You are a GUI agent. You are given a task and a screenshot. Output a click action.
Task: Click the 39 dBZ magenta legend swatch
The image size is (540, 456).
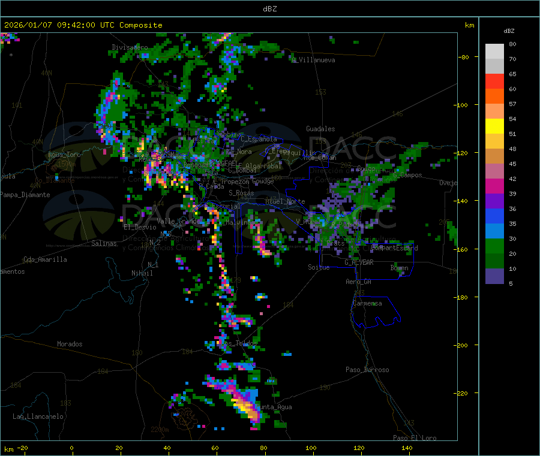click(x=494, y=186)
